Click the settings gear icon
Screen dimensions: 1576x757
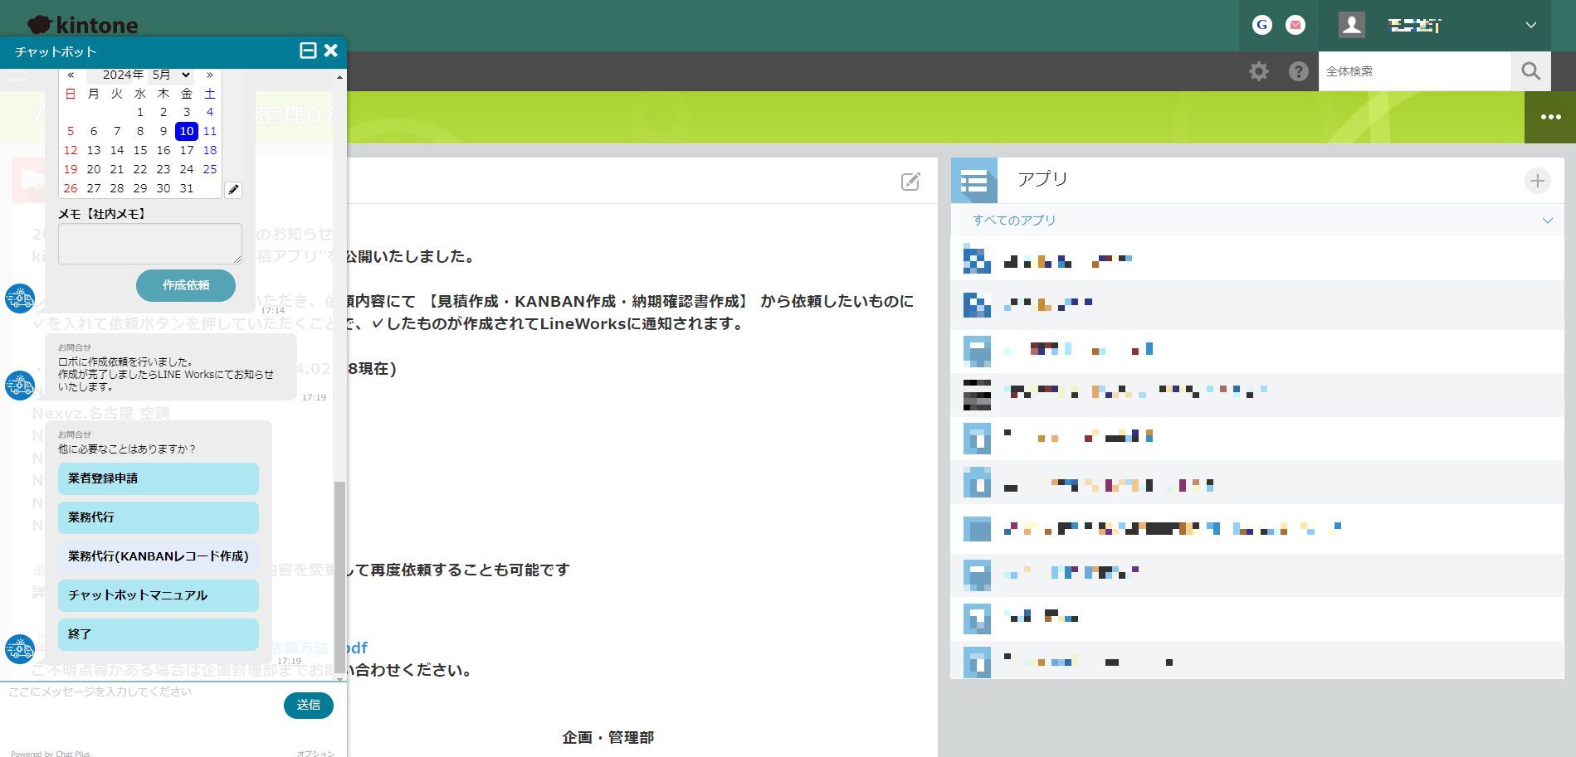pos(1258,71)
